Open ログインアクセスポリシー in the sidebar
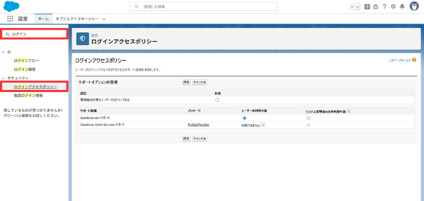Screen dimensions: 424x201 pos(36,87)
